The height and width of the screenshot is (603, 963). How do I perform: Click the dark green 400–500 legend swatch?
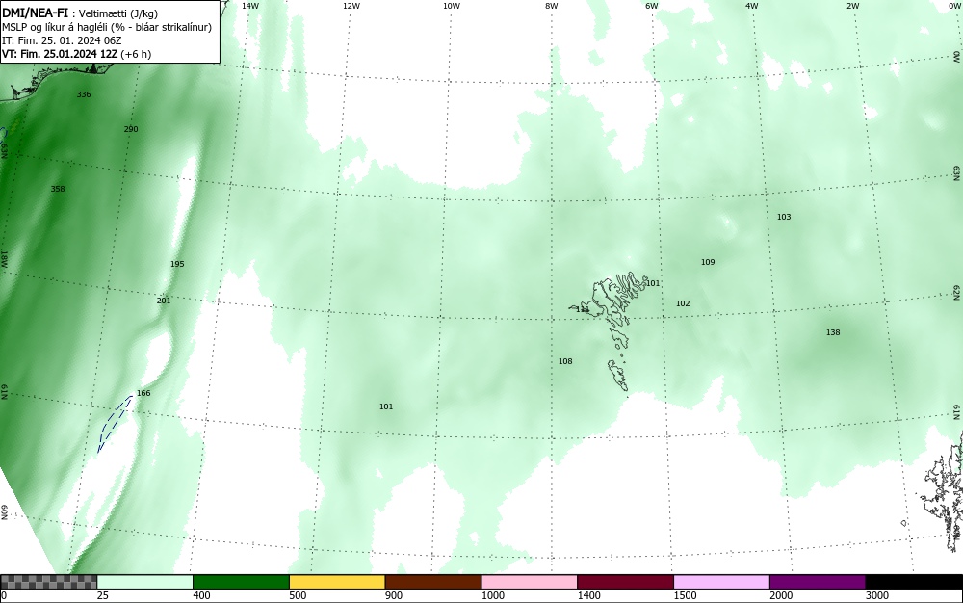coord(241,582)
